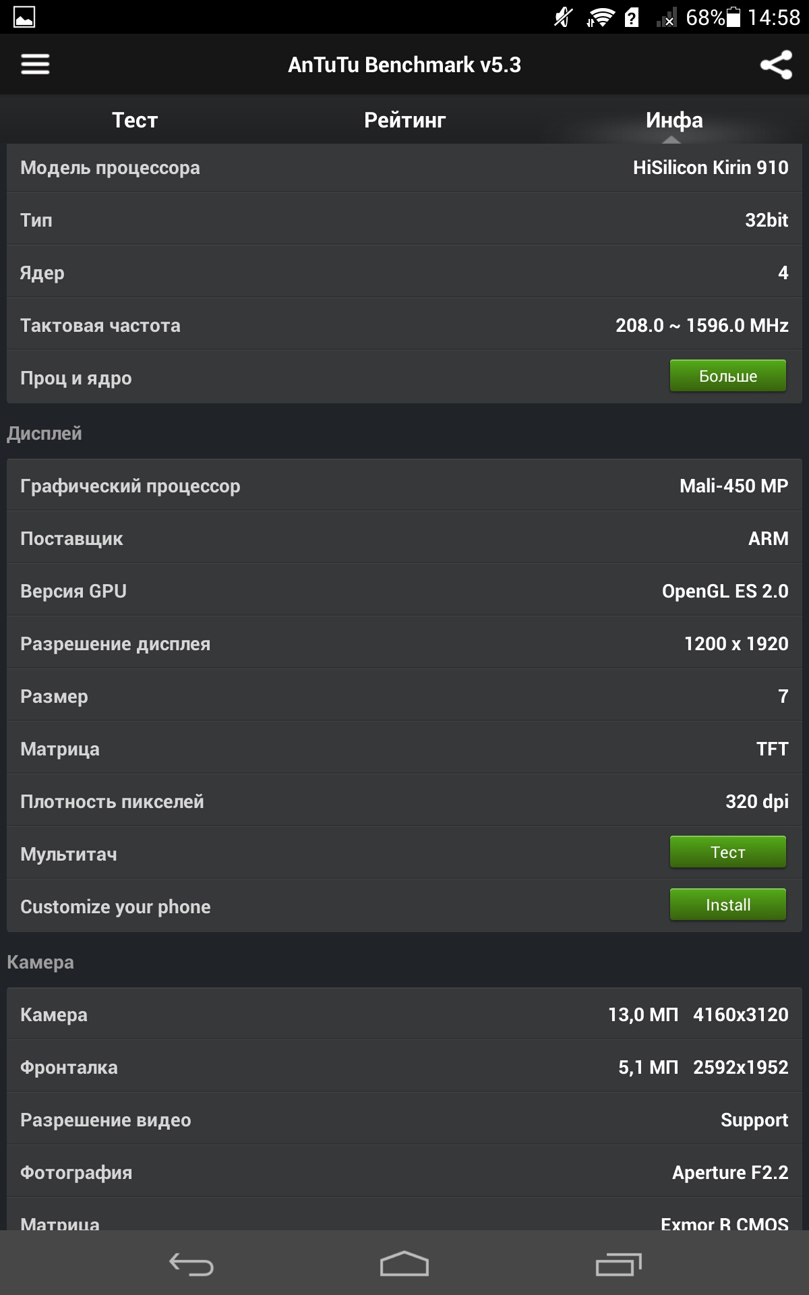The width and height of the screenshot is (809, 1295).
Task: Tap the Тактовая частота row
Action: point(404,325)
